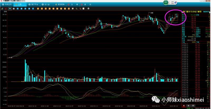Screen dimensions: 211x109
Task: Click the grey panel icon beside the candlestick icon
Action: [x=14, y=9]
